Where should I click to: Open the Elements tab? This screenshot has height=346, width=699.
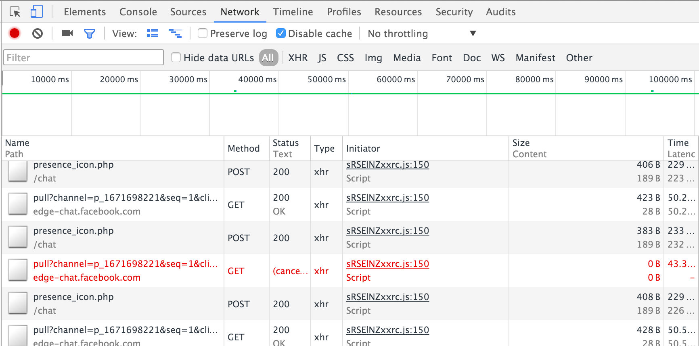pos(85,12)
